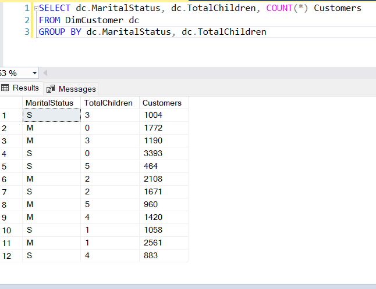Viewport: 376px width, 289px height.
Task: Click the grid icon on Results tab
Action: [6, 88]
